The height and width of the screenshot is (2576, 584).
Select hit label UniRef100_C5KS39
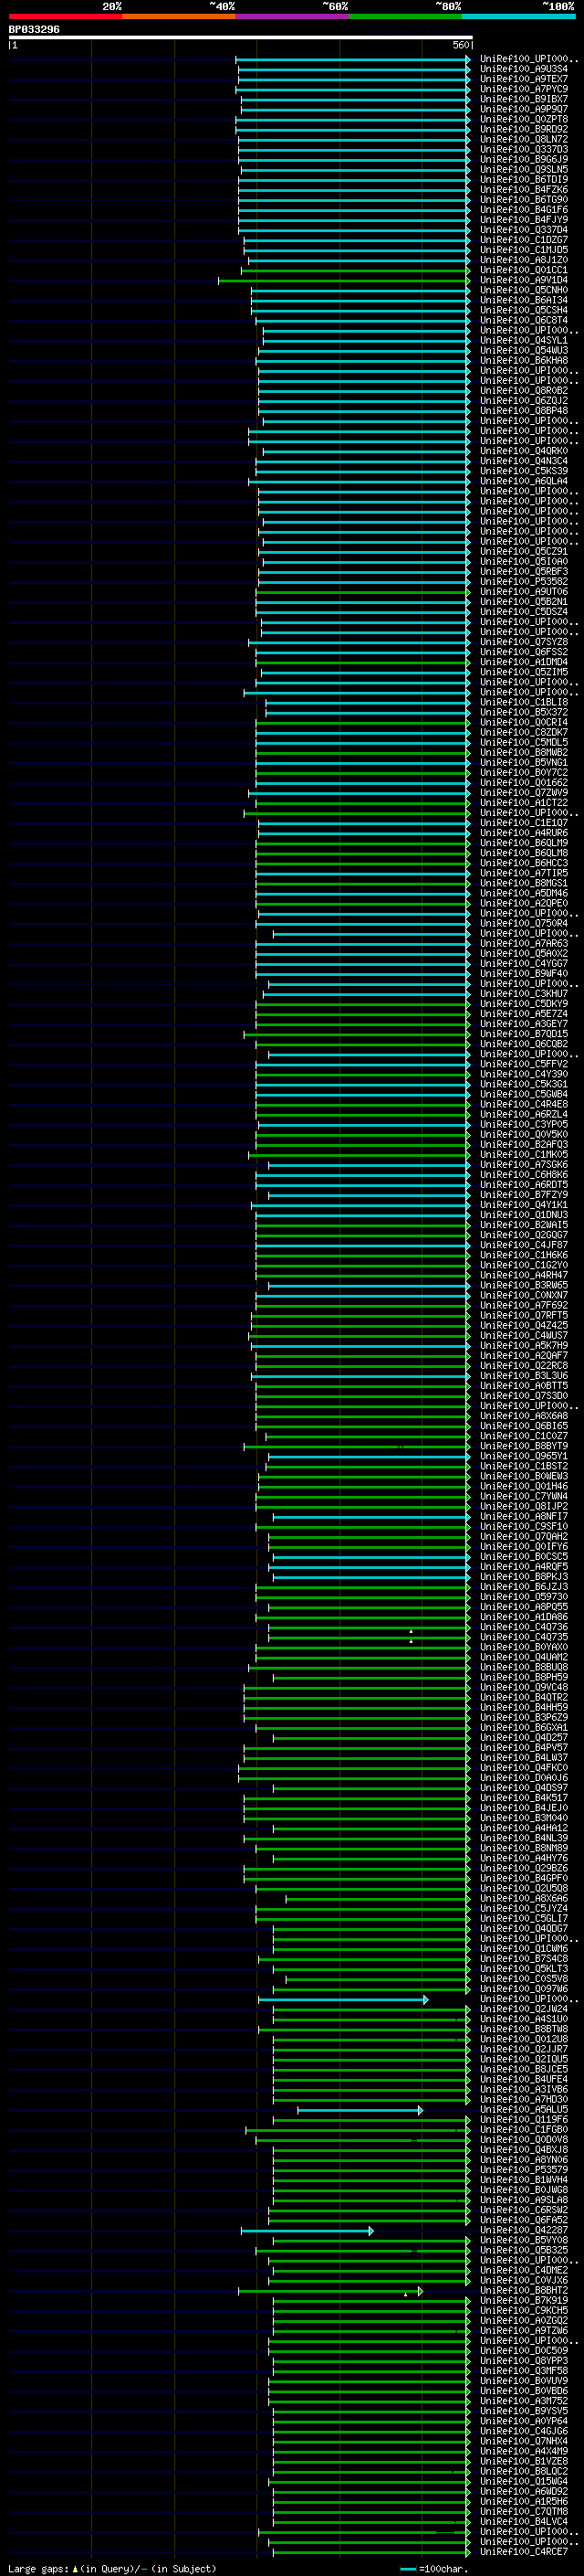[524, 472]
